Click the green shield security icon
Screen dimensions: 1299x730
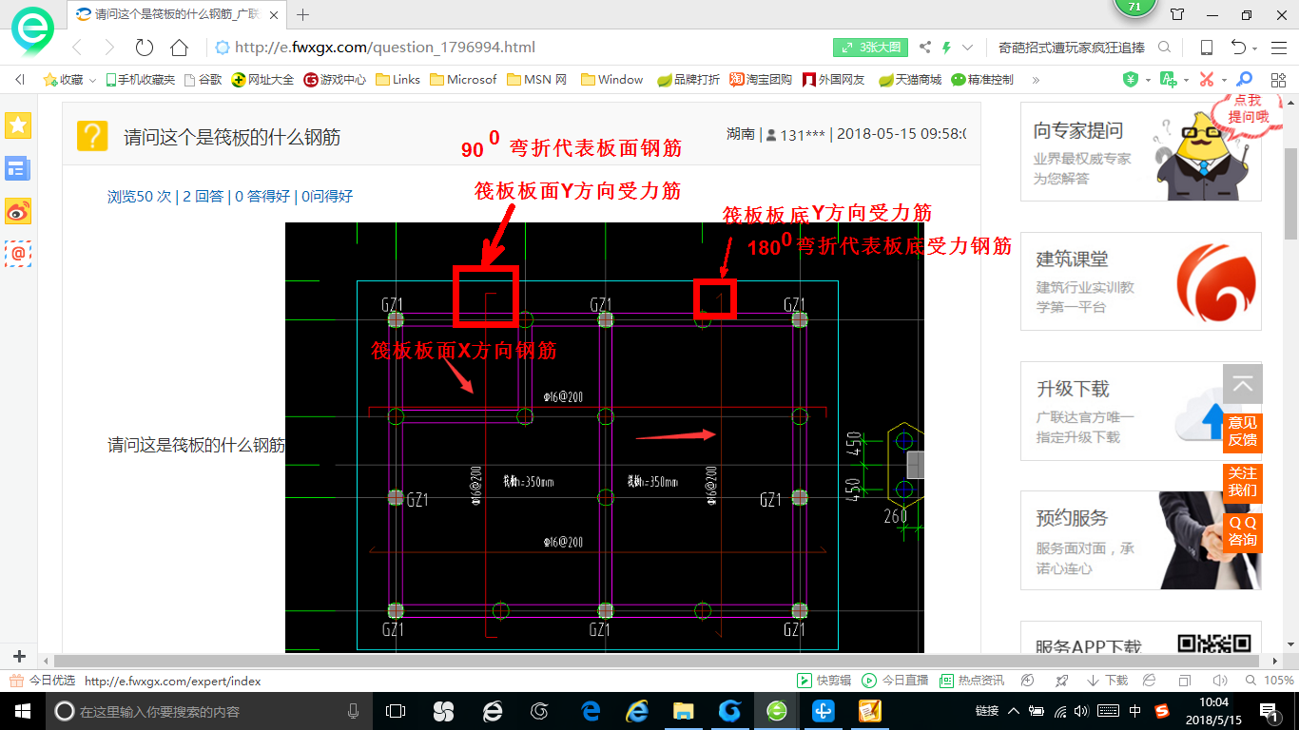pyautogui.click(x=1130, y=80)
